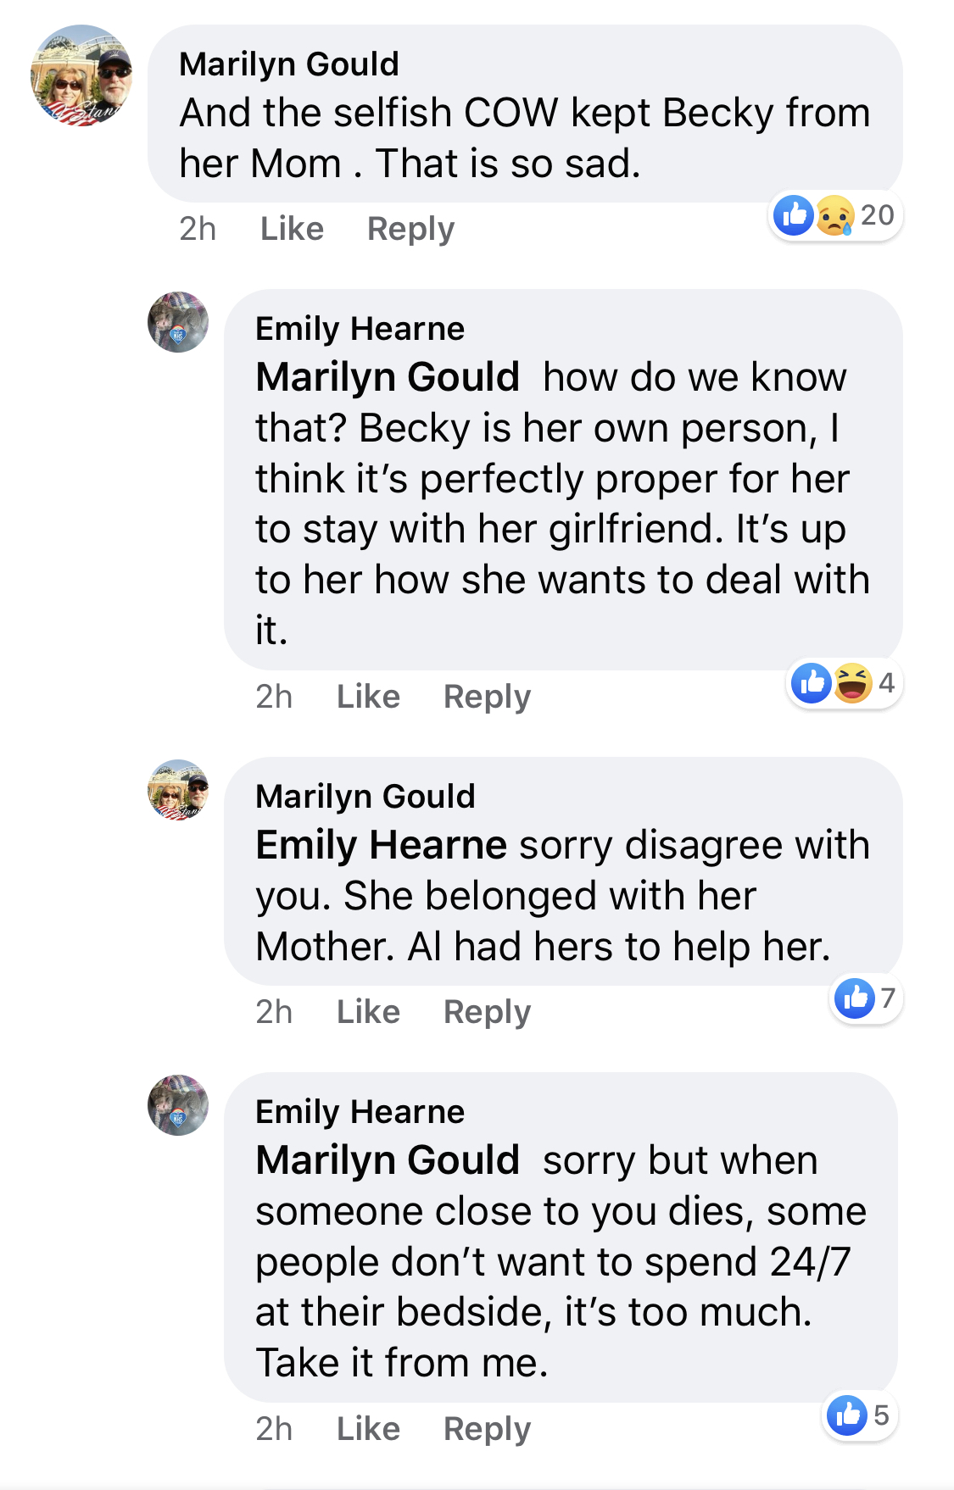Open Emily Hearne's last reply avatar
954x1490 pixels.
tap(178, 1105)
